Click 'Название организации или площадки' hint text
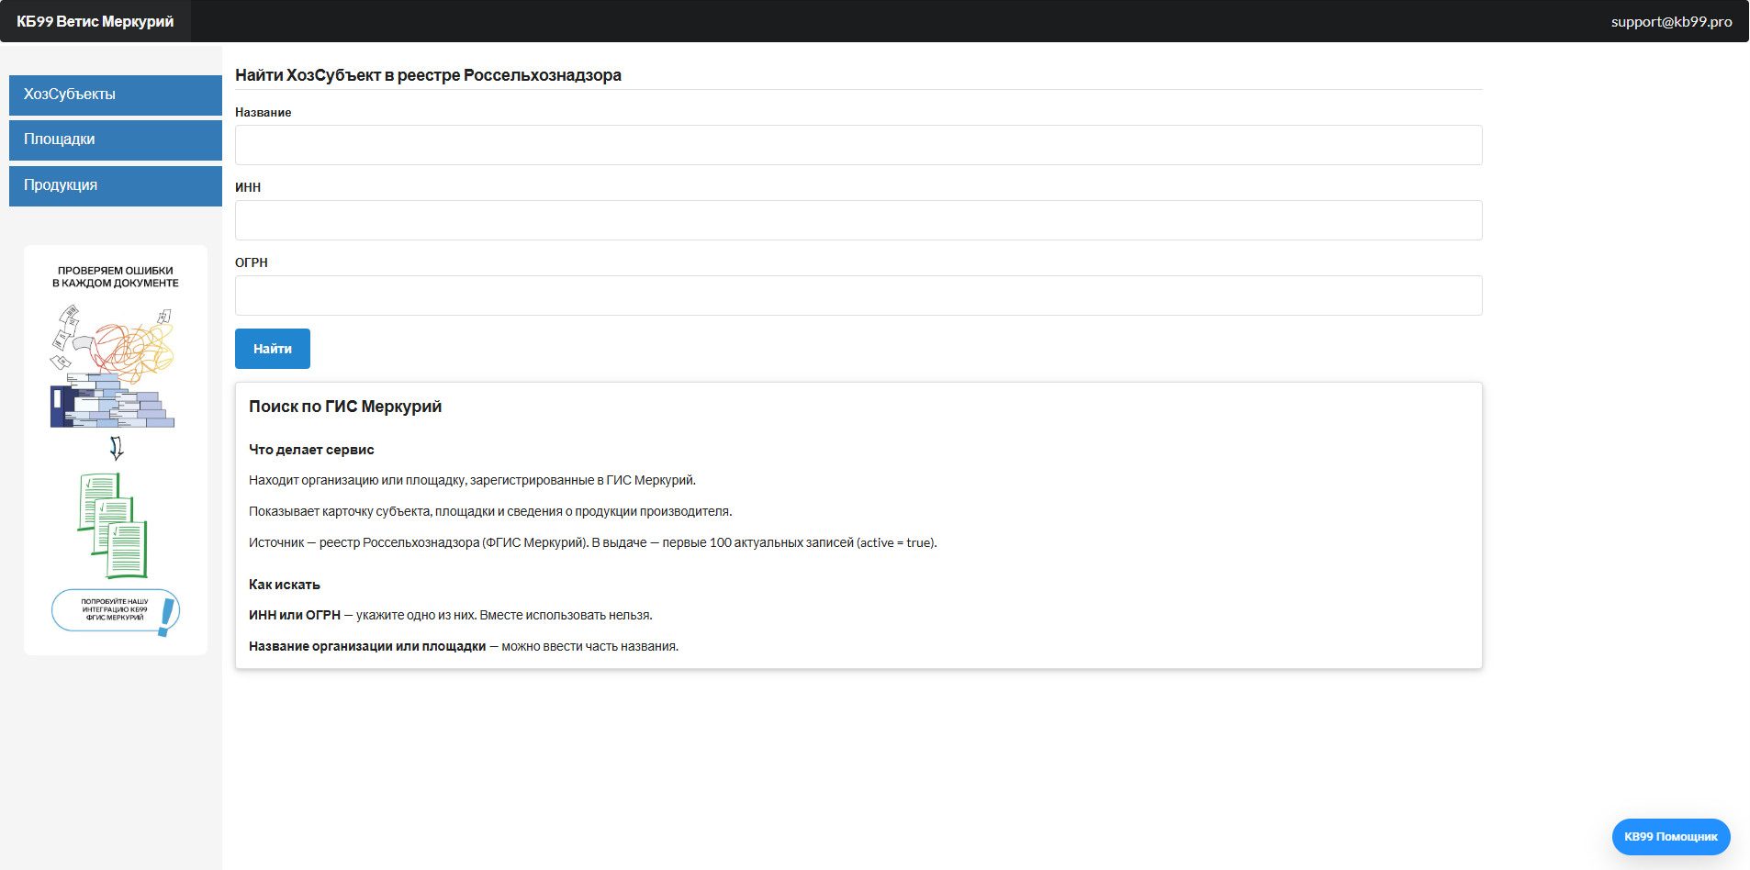 click(367, 646)
